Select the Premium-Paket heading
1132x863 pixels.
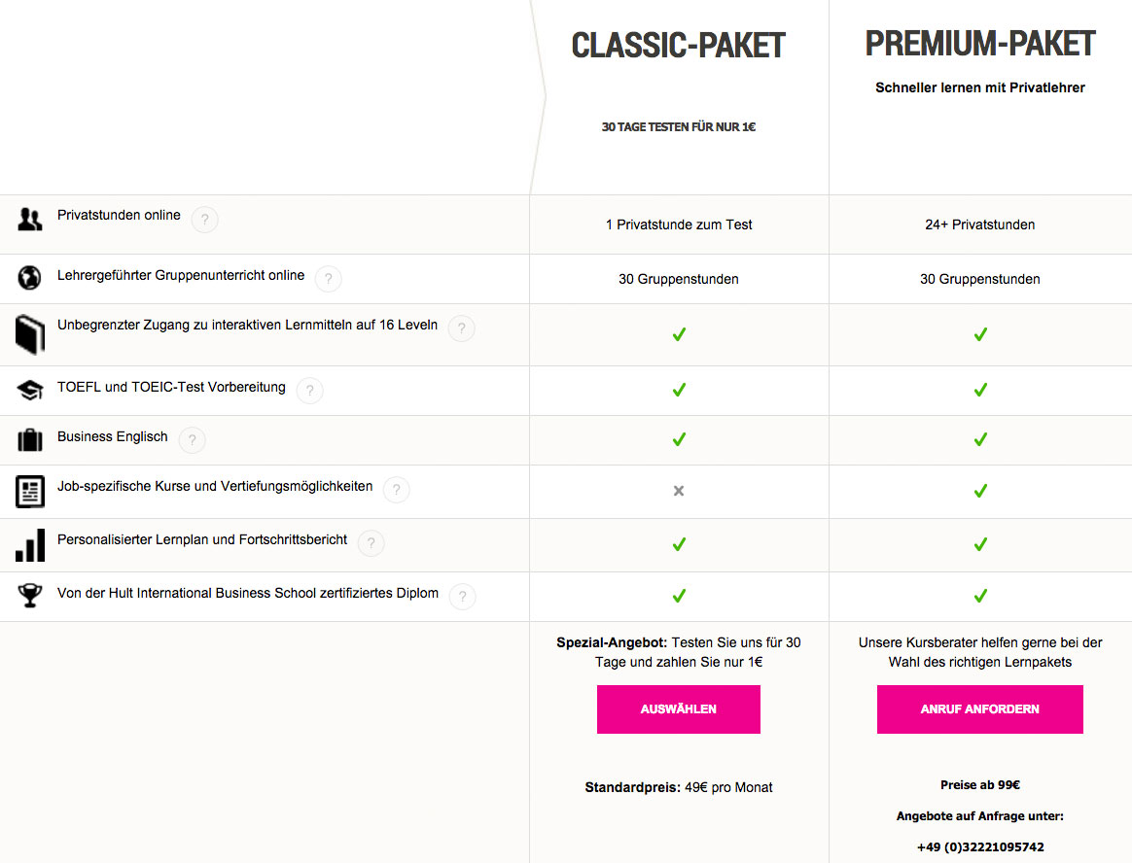[x=980, y=44]
